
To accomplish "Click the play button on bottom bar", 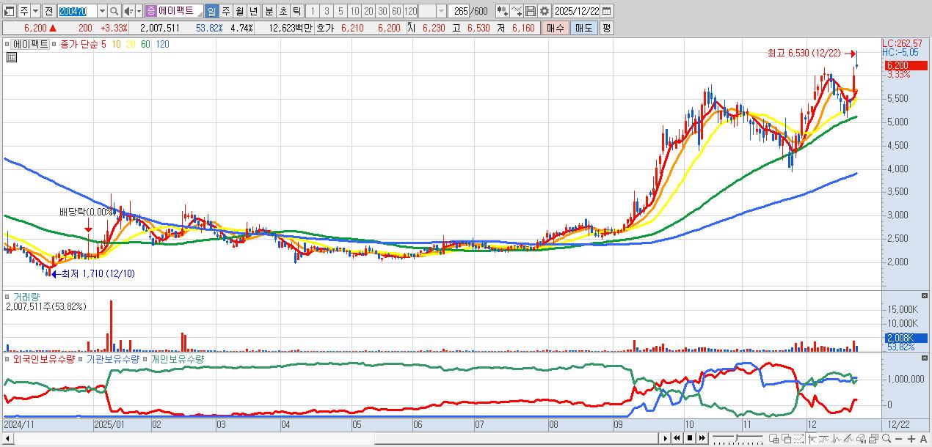I will click(x=666, y=438).
